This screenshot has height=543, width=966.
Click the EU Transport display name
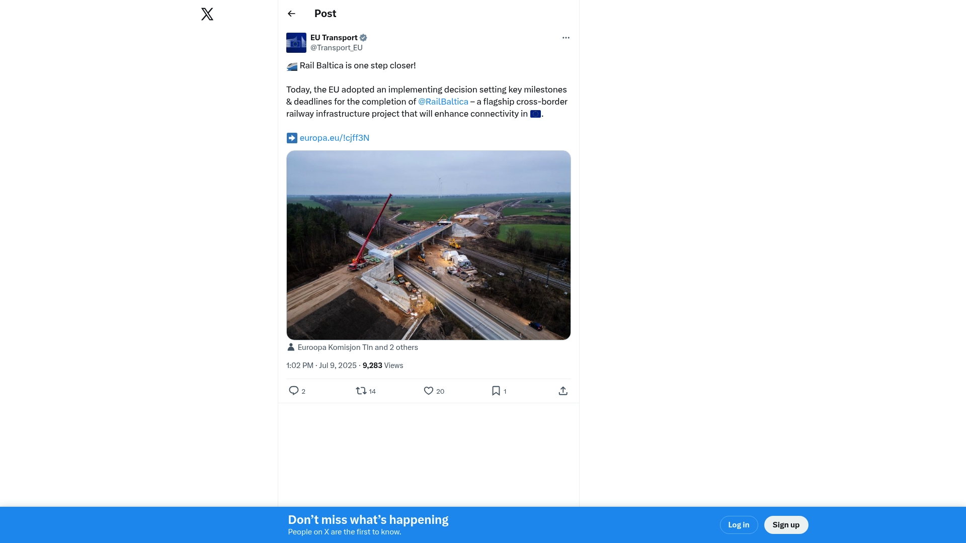[334, 38]
